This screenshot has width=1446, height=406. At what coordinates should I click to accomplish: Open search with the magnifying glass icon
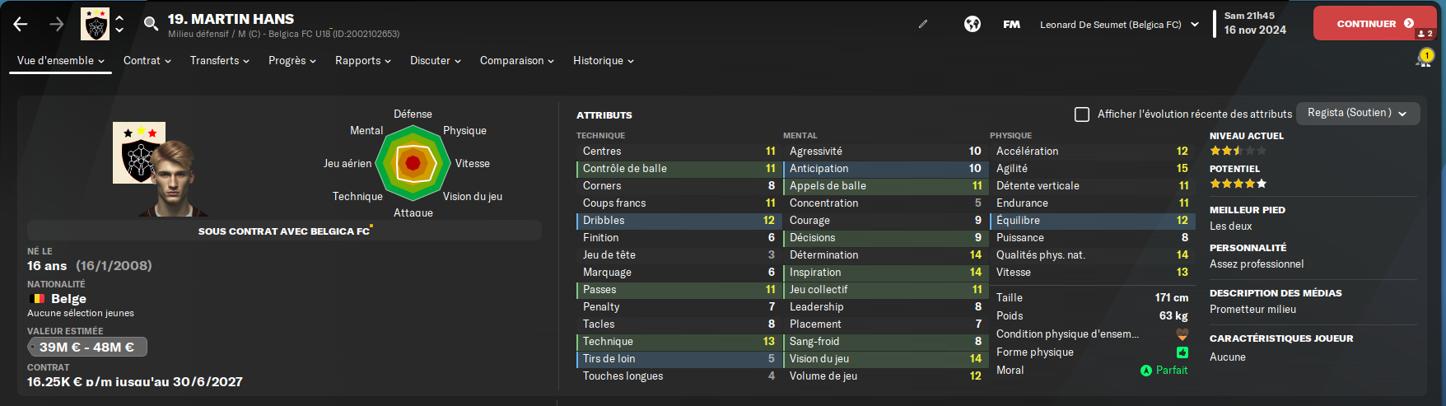[151, 24]
